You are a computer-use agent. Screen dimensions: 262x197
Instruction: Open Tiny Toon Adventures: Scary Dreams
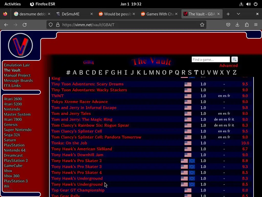[x=88, y=84]
